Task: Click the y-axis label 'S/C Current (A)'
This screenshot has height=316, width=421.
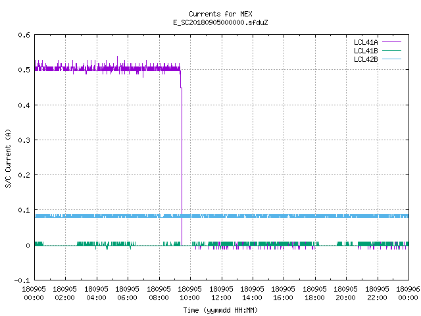Action: click(8, 159)
